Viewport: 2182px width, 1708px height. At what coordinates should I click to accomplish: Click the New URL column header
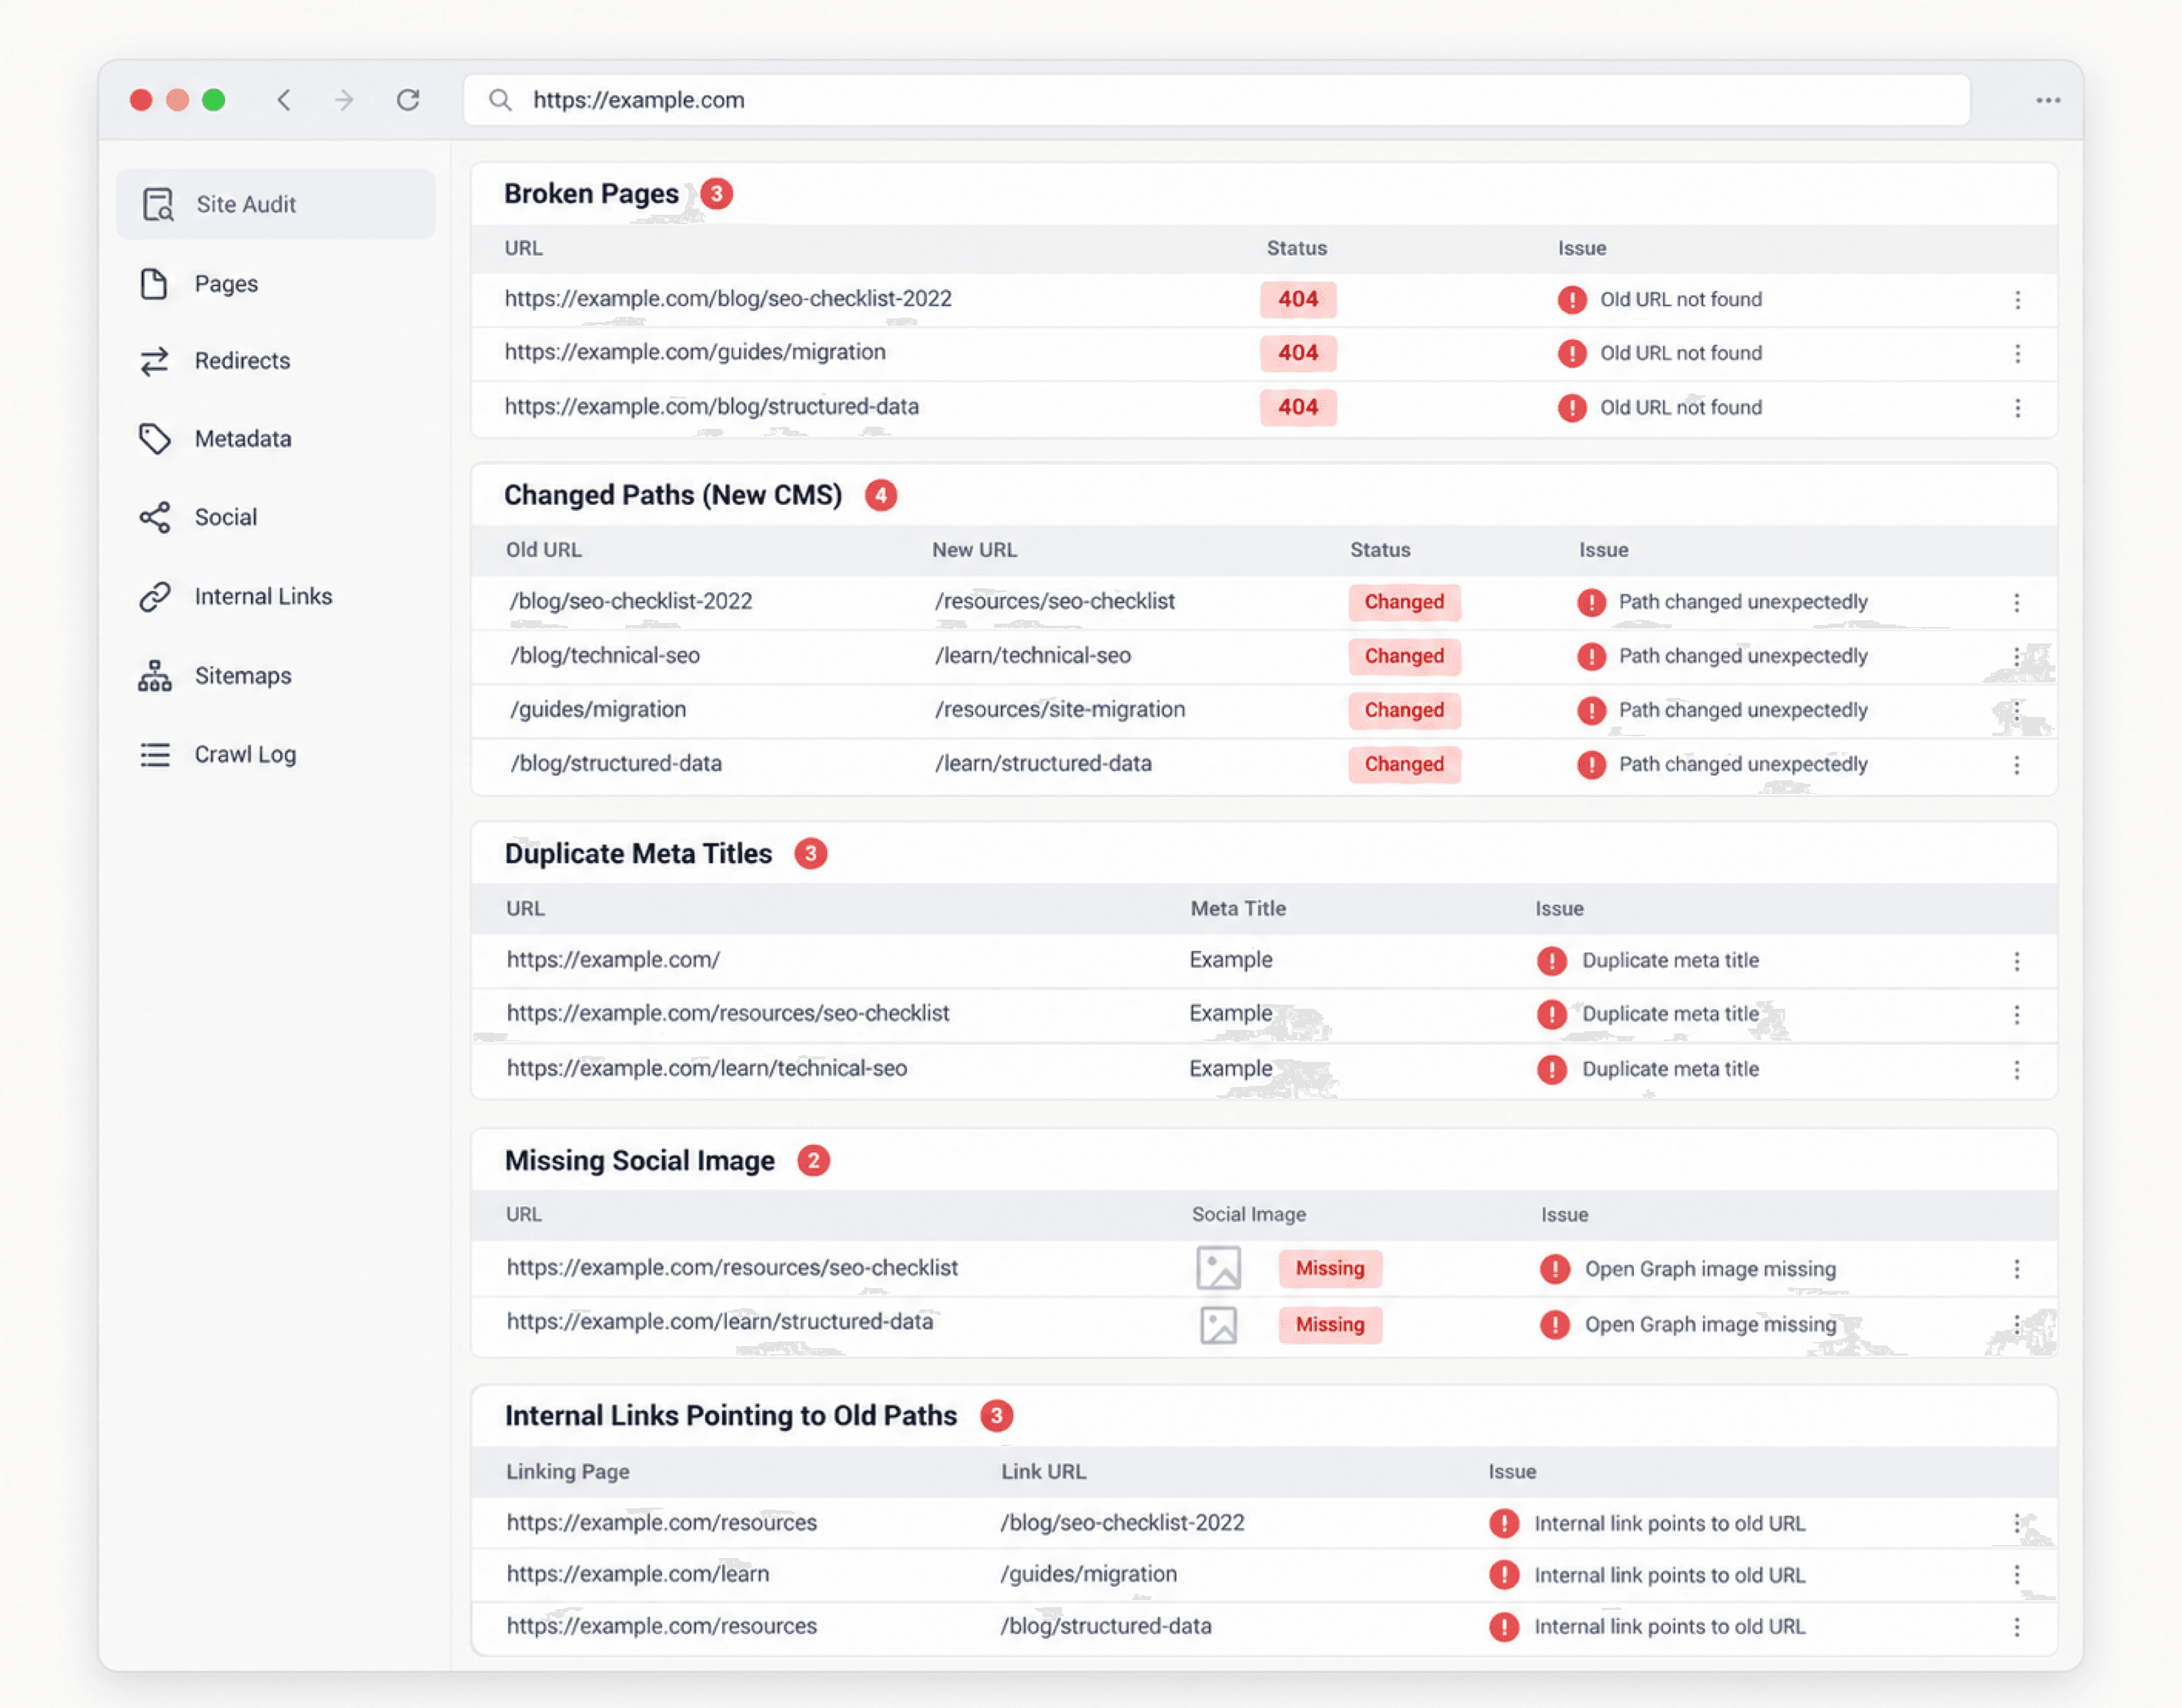pyautogui.click(x=974, y=550)
